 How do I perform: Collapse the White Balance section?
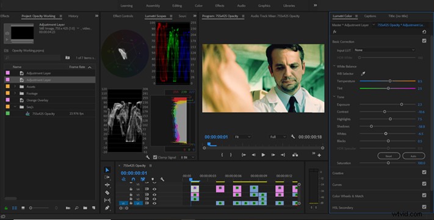335,66
